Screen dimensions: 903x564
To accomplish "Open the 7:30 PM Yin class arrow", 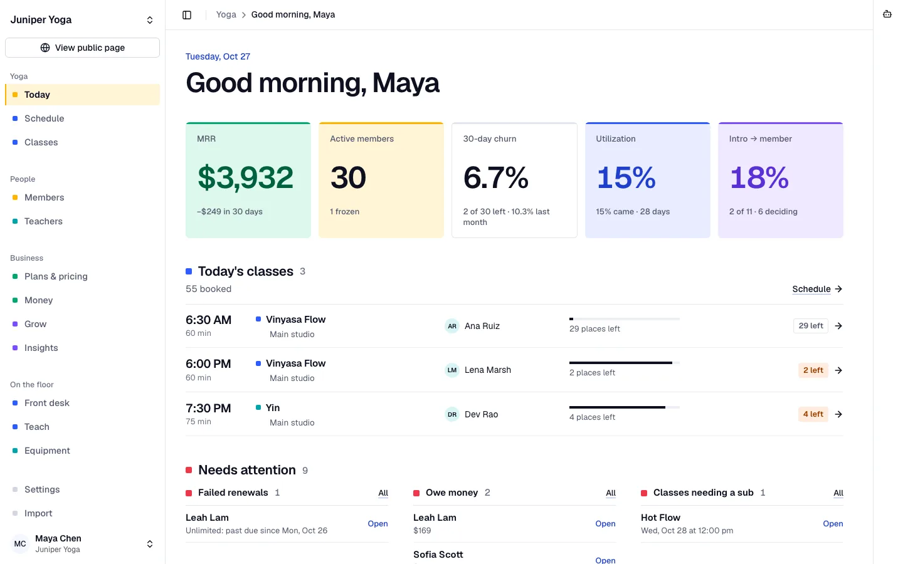I will [838, 414].
